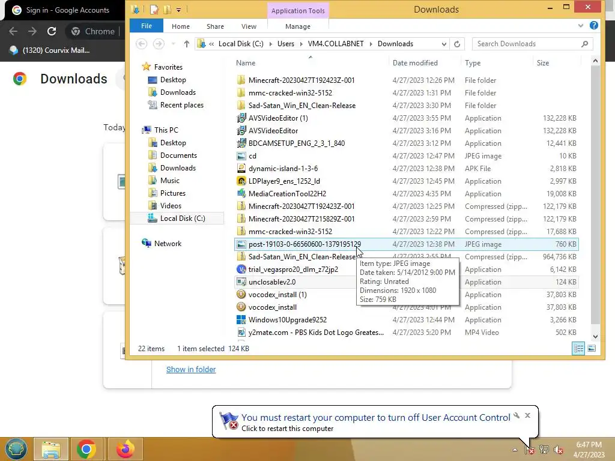This screenshot has height=461, width=615.
Task: Click the file list vertical scrollbar
Action: [x=595, y=194]
